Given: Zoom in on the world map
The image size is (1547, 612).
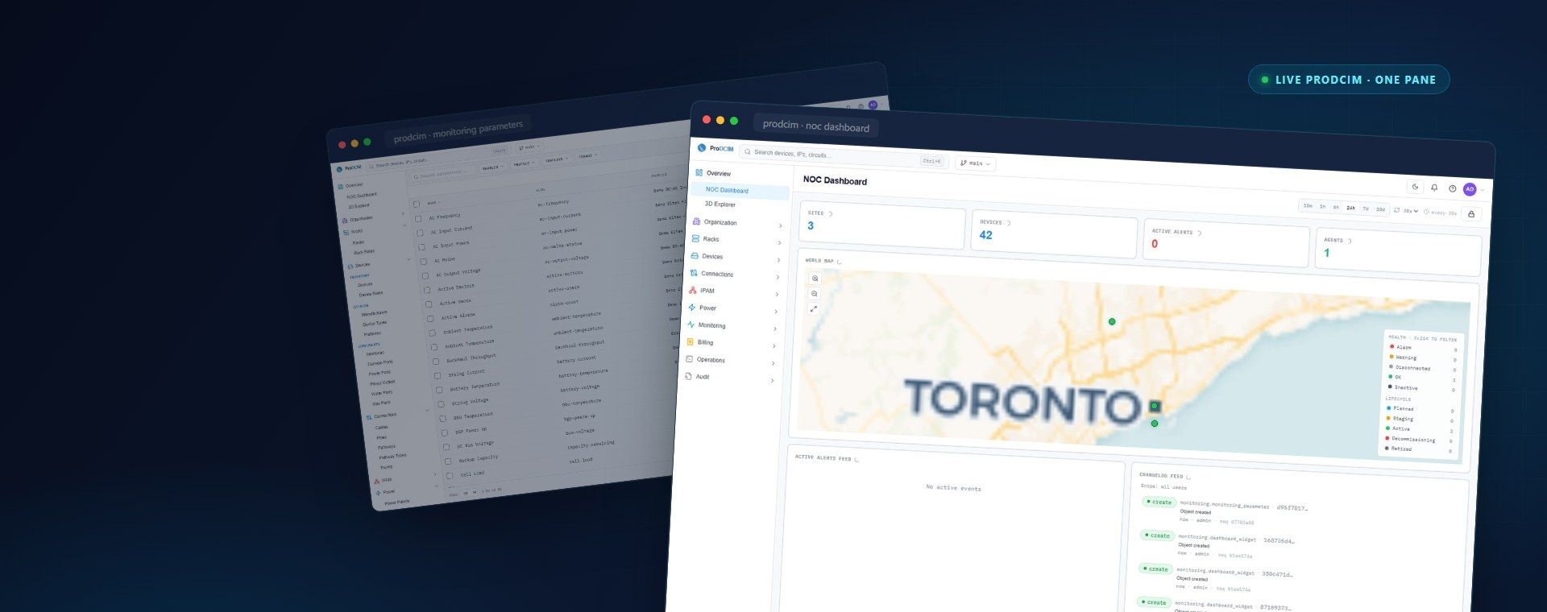Looking at the screenshot, I should [x=815, y=279].
